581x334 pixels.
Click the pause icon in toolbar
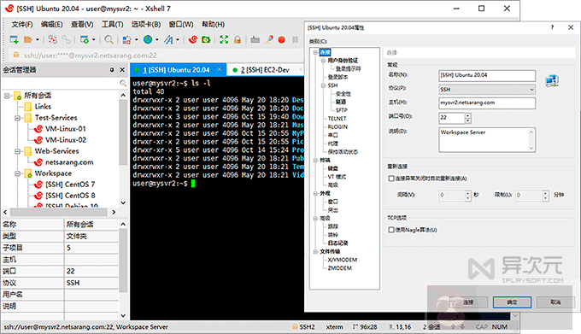(x=295, y=39)
